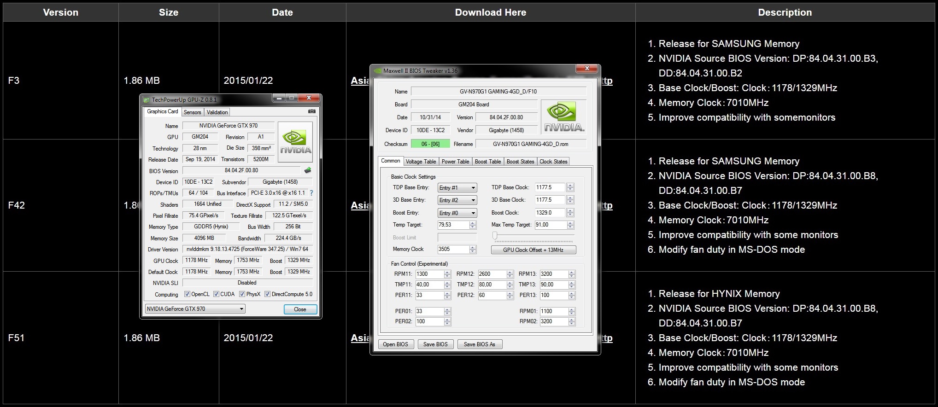The height and width of the screenshot is (407, 938).
Task: Click the GPU Clock Offset + 13MHz button
Action: [x=533, y=250]
